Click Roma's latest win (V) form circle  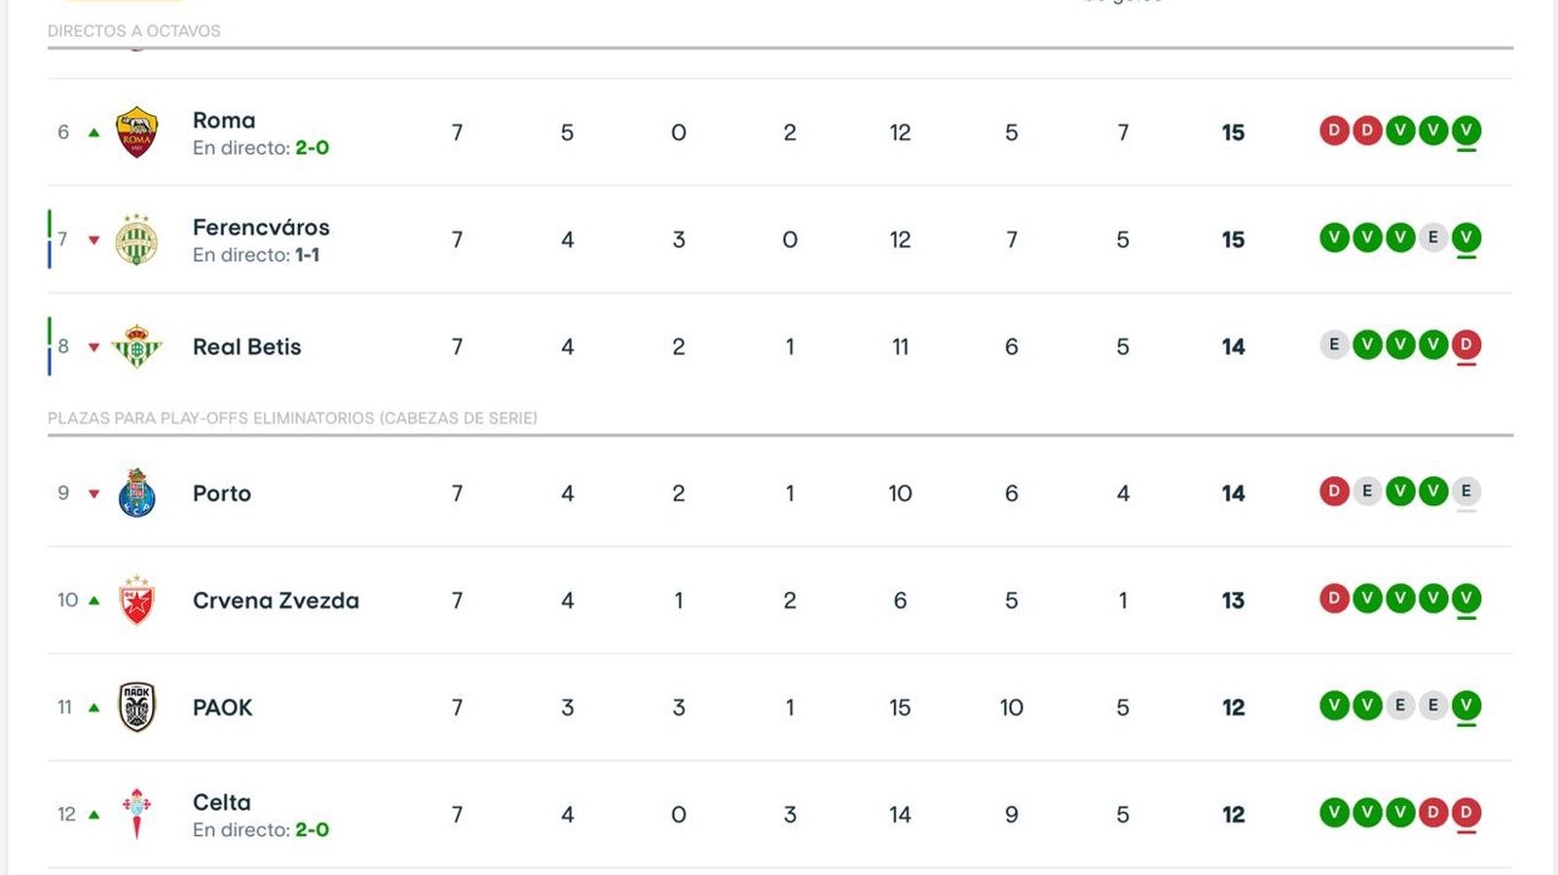coord(1465,131)
